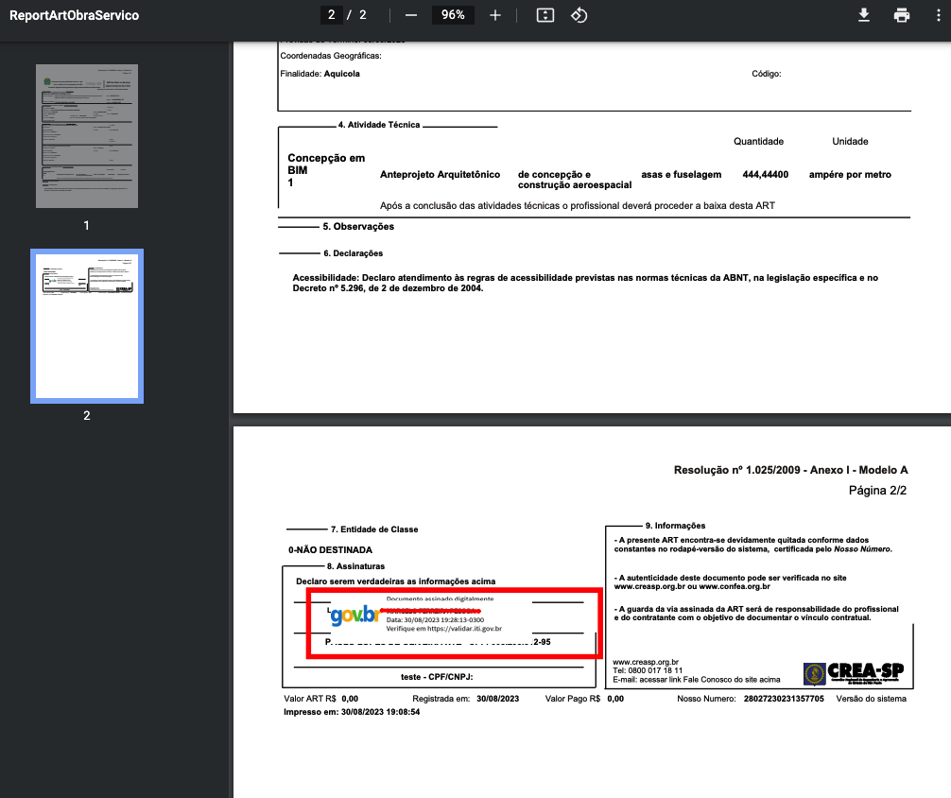Click the fit to page icon
951x798 pixels.
[x=545, y=15]
